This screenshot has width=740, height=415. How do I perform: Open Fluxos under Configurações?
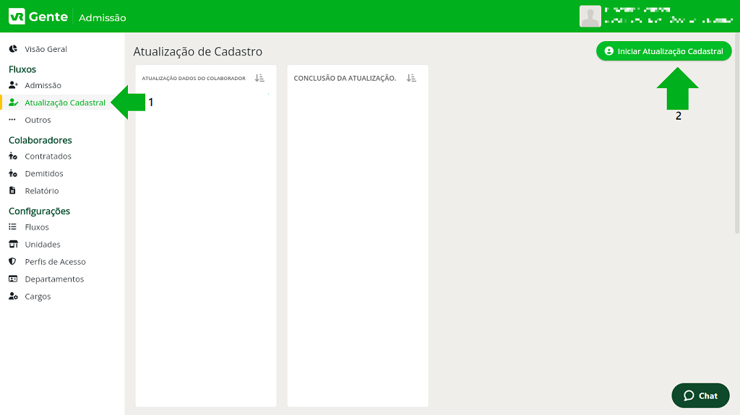[x=37, y=227]
